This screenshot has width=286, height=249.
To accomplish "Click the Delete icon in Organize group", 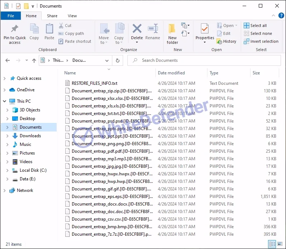I will (x=137, y=29).
